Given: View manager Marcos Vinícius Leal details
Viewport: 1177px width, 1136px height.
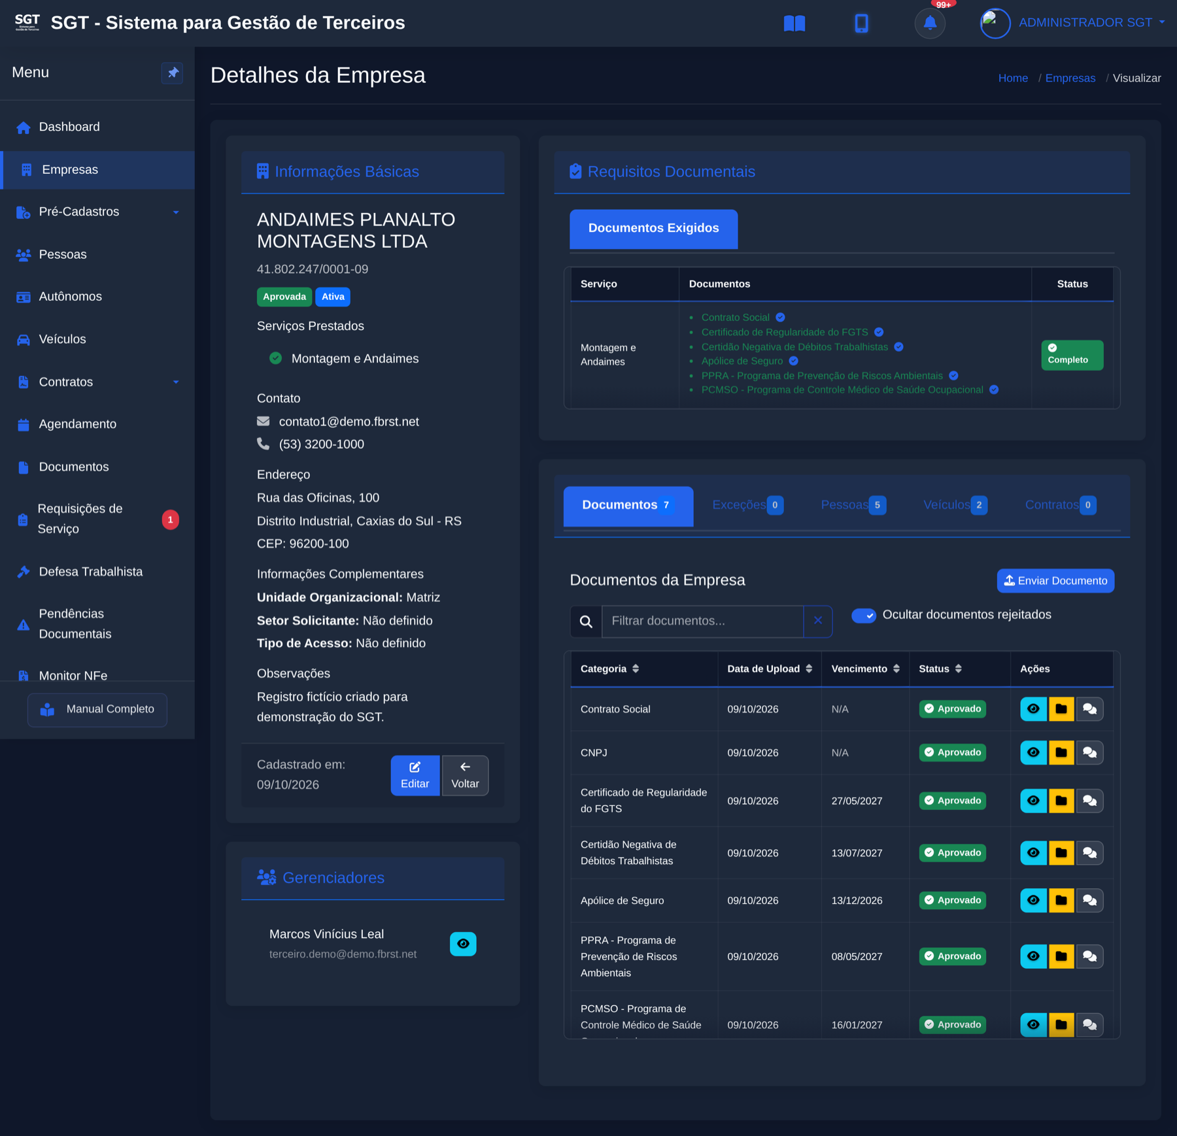Looking at the screenshot, I should (x=463, y=944).
